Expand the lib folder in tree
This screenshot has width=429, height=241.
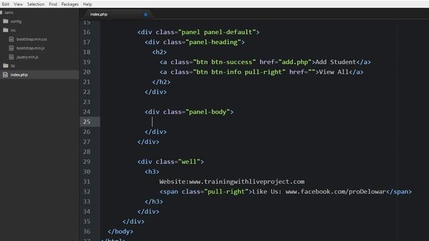coord(12,66)
